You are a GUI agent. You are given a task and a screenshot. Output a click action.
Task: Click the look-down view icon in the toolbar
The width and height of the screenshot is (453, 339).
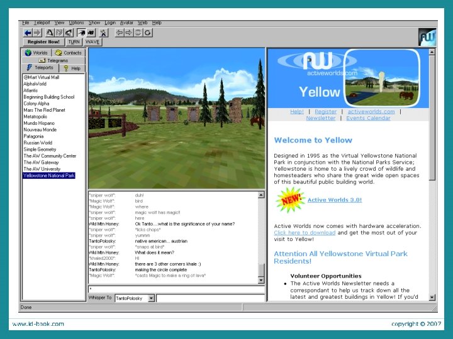coord(69,33)
